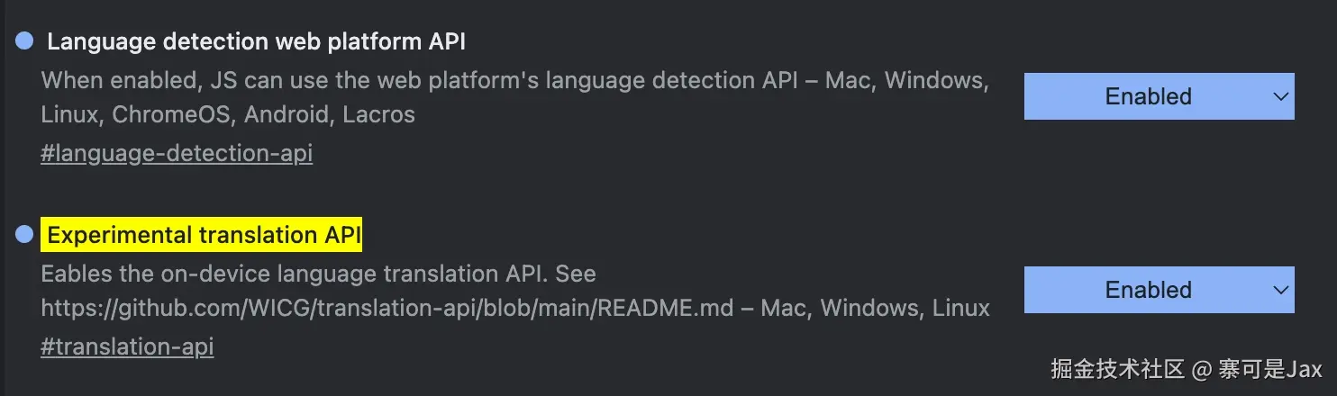Open the Enabled dropdown for Experimental translation API

1158,290
